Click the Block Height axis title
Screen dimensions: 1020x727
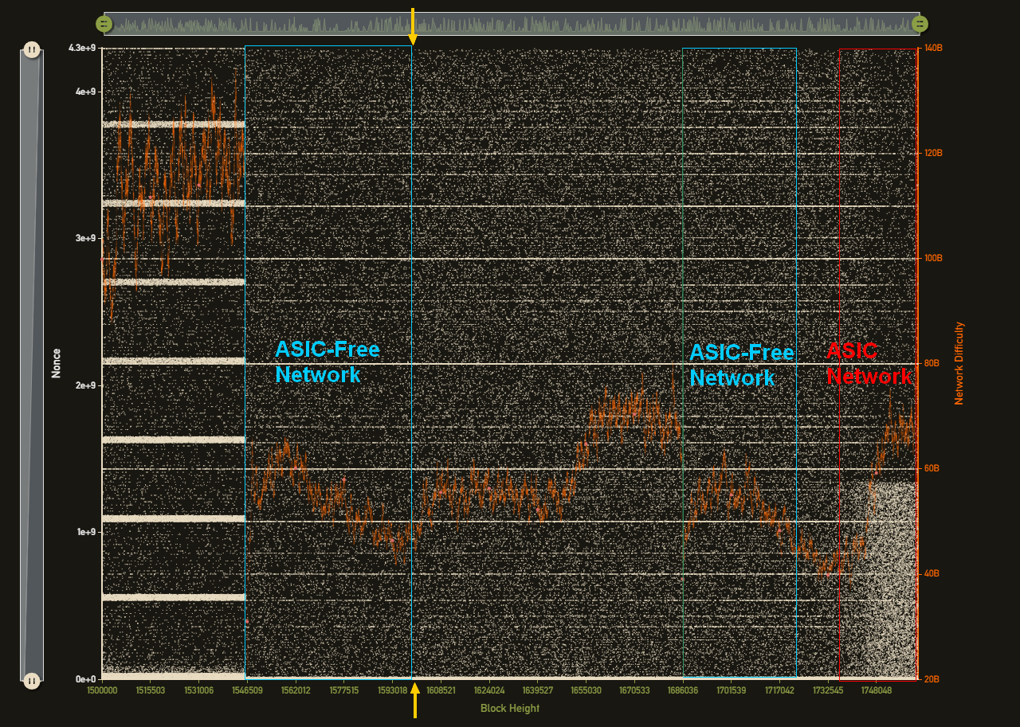click(509, 708)
